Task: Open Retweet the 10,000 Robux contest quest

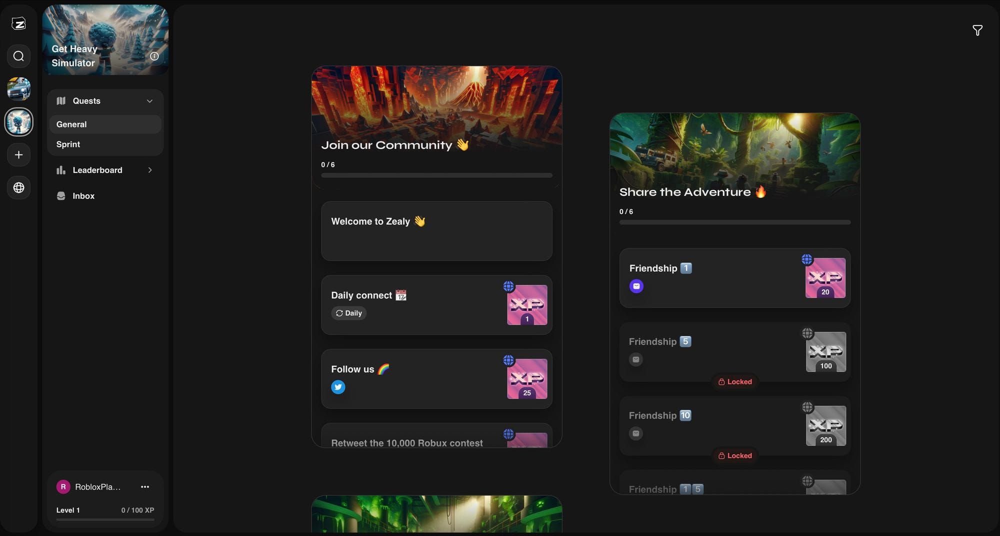Action: tap(436, 436)
